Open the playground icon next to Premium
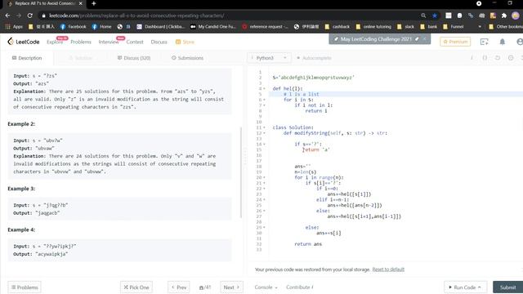 484,42
